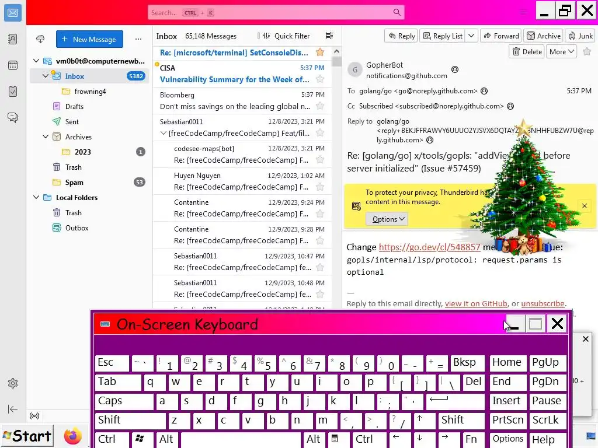Open the Calendar space
This screenshot has height=448, width=598.
pos(13,65)
